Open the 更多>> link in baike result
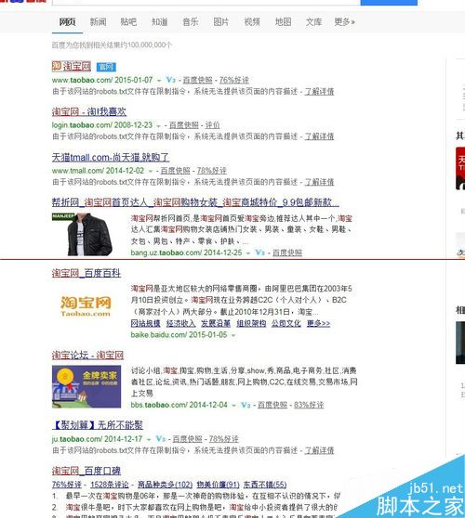465x518 pixels. tap(318, 323)
